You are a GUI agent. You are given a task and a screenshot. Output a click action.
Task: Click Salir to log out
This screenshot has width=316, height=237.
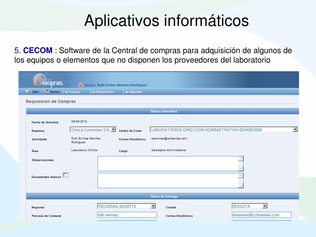[35, 92]
